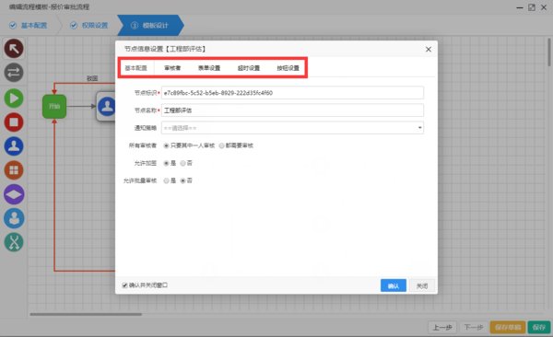Select the pointer arrow tool
The image size is (553, 337).
14,48
